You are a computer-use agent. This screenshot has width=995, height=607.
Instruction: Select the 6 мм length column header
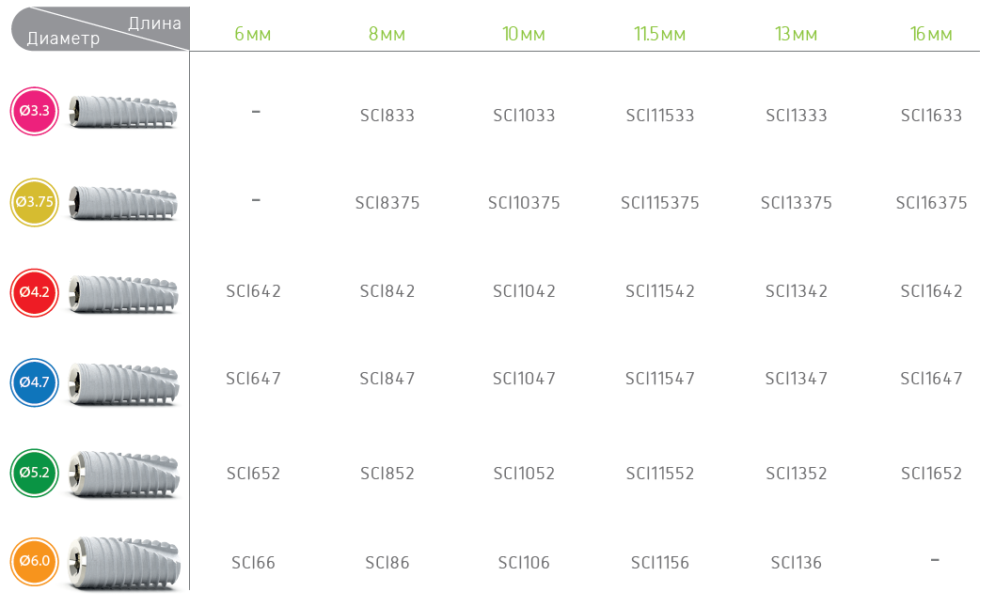tap(253, 35)
